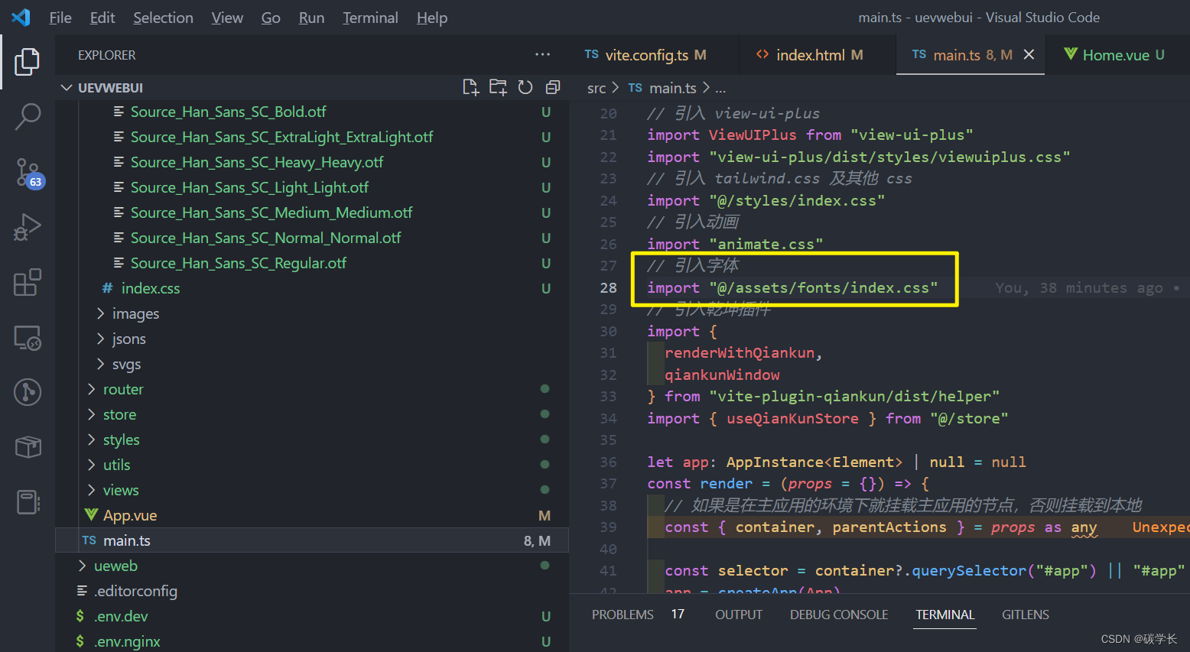
Task: Open the OUTPUT panel tab
Action: pos(739,615)
